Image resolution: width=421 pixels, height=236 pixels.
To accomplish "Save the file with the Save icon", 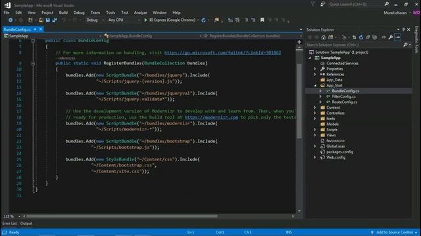I will pos(48,20).
